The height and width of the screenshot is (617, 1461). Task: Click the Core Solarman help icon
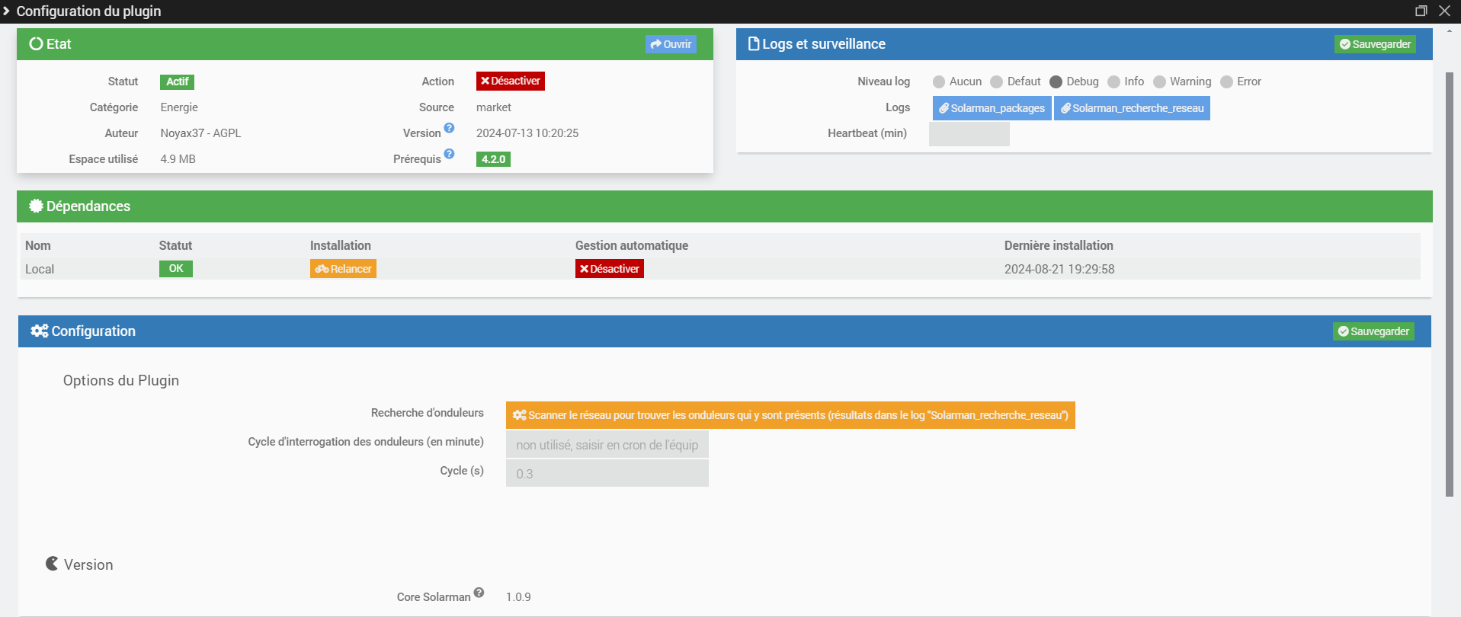[479, 593]
